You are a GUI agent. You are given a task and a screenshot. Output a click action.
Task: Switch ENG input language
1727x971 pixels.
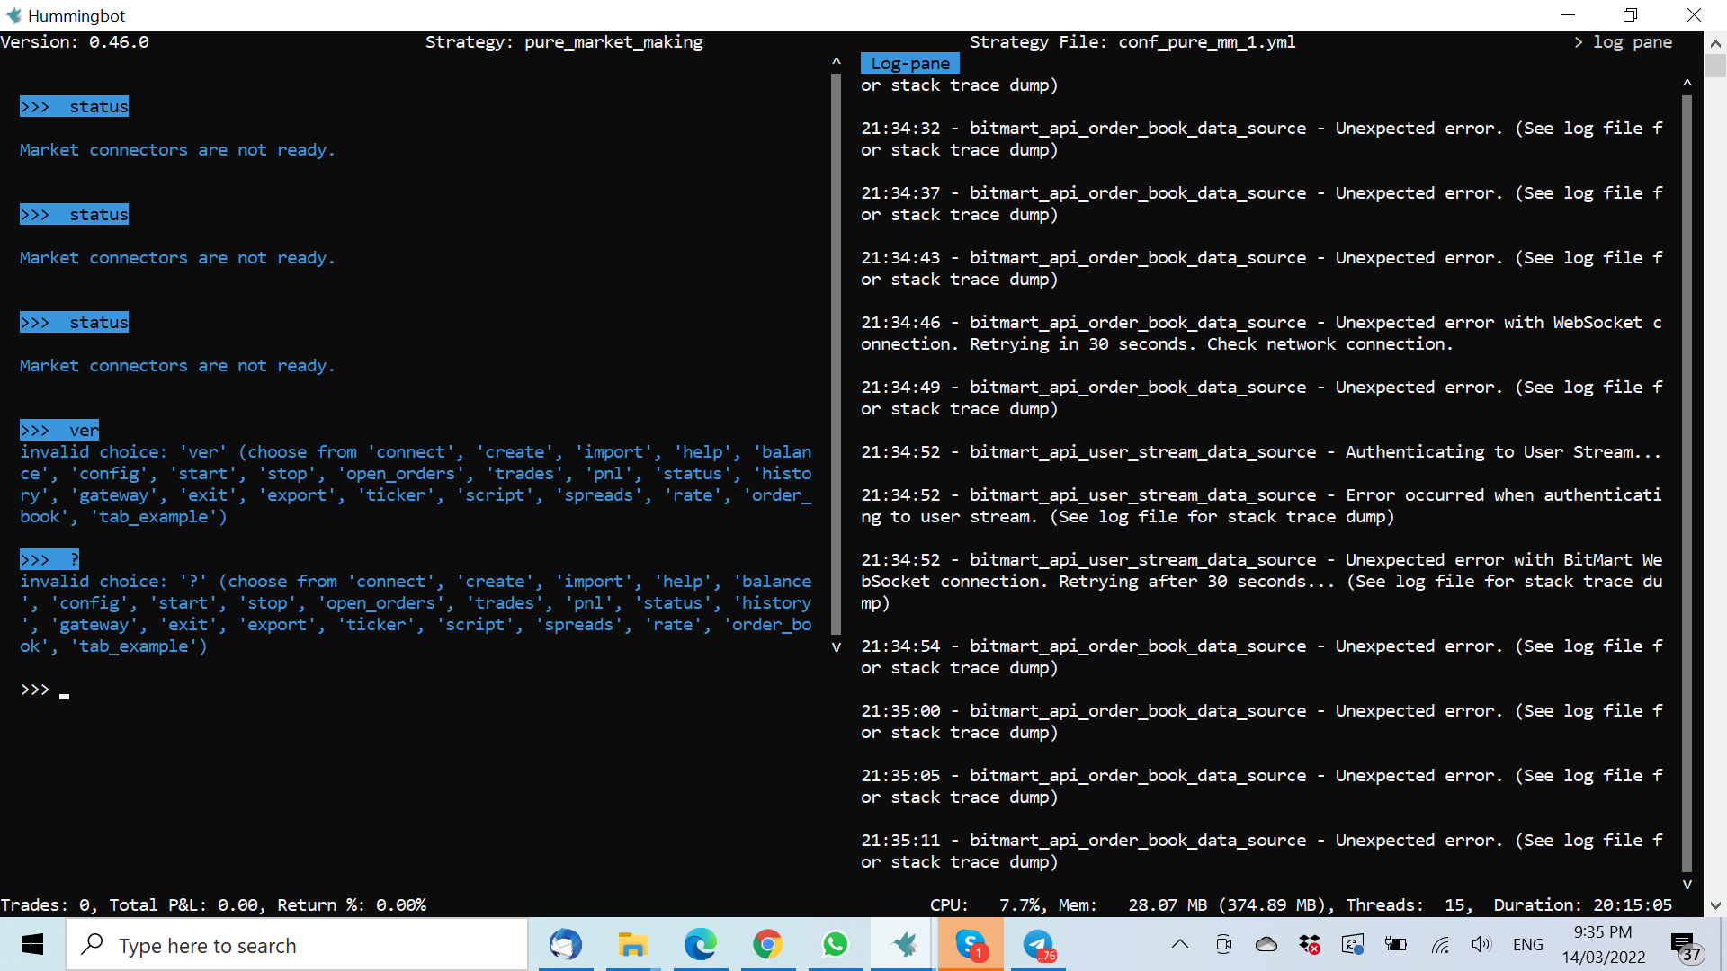[1528, 944]
